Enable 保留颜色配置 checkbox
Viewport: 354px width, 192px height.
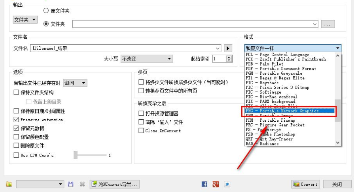click(x=16, y=137)
